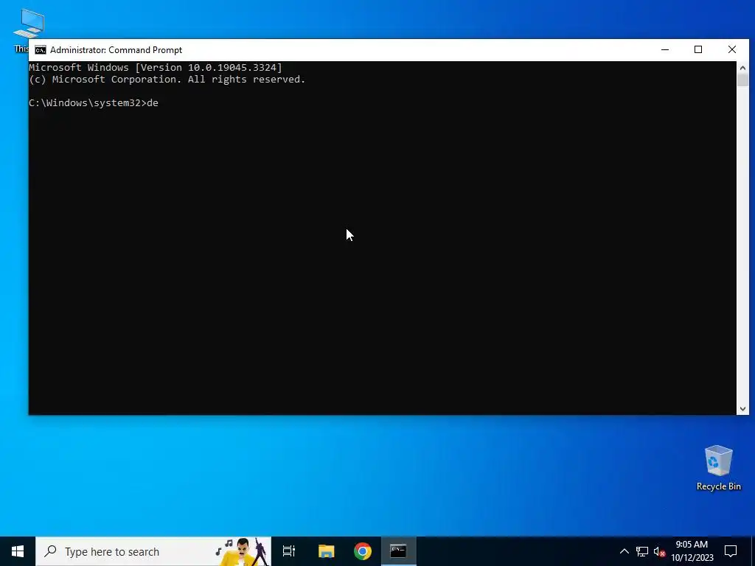Click the Administrator: Command Prompt title text
The width and height of the screenshot is (755, 566).
click(116, 50)
